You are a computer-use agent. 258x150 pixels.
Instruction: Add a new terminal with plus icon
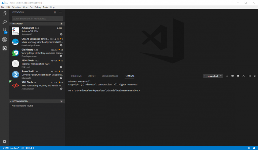(x=227, y=76)
